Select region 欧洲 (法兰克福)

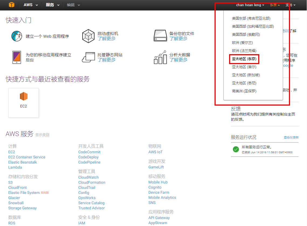coord(244,51)
